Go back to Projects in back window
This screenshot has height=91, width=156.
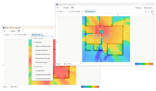[12, 31]
